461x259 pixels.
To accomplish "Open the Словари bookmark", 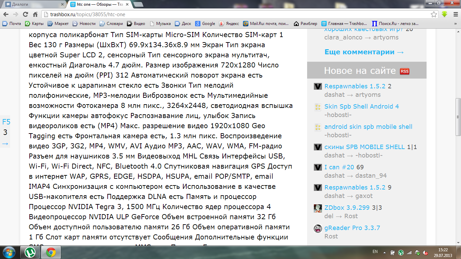I will pyautogui.click(x=111, y=24).
